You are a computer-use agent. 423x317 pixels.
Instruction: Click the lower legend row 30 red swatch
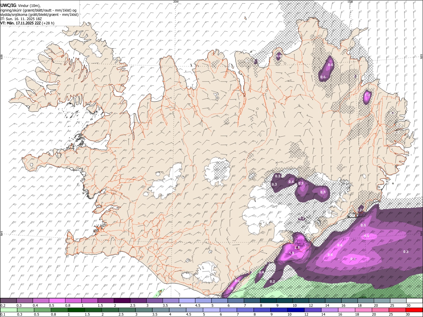tap(414, 310)
